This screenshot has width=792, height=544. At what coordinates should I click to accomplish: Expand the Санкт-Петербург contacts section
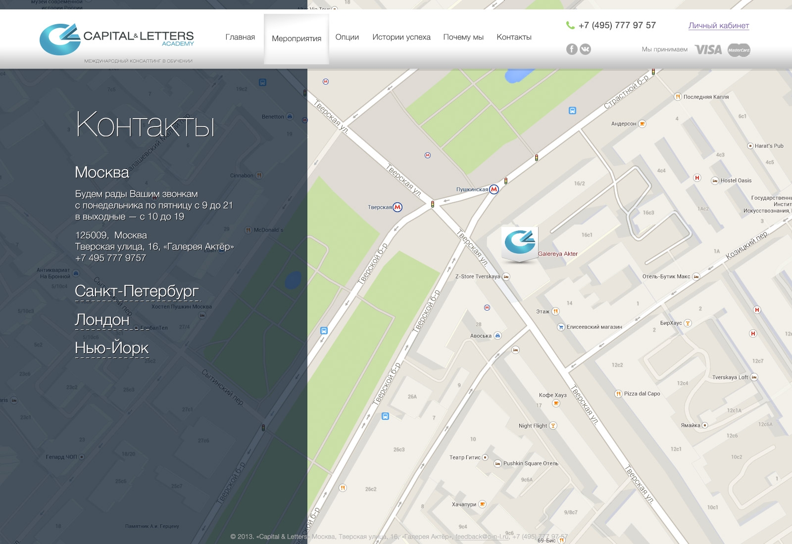(x=137, y=291)
